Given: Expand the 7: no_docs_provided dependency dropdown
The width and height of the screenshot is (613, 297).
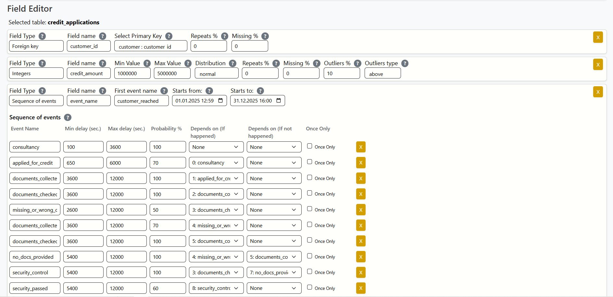Looking at the screenshot, I should (274, 272).
